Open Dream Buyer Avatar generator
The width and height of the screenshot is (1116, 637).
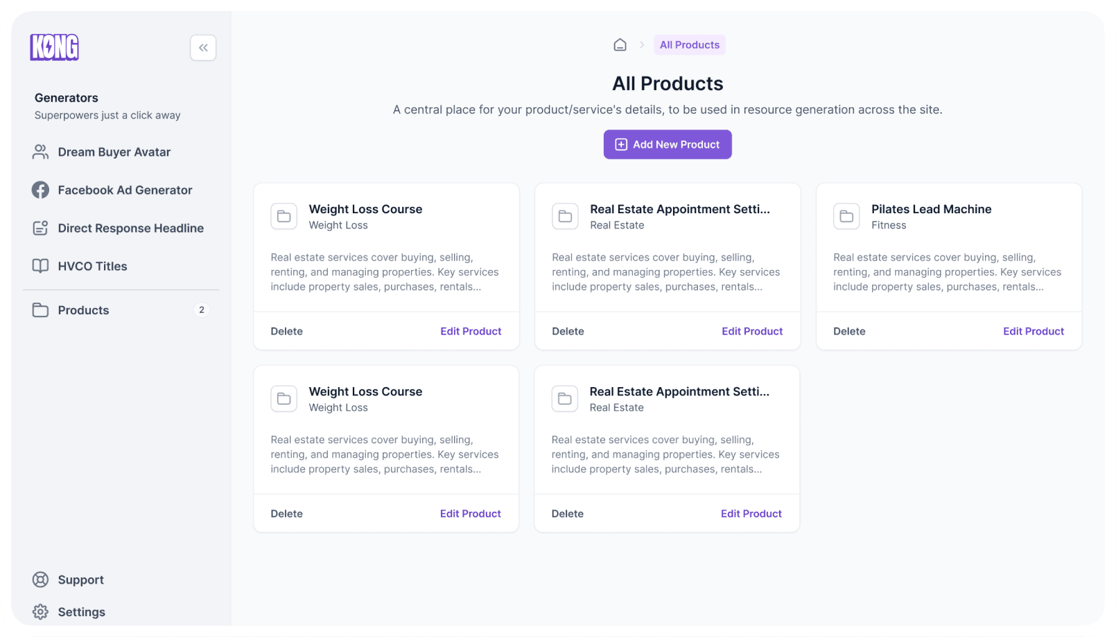pyautogui.click(x=114, y=152)
